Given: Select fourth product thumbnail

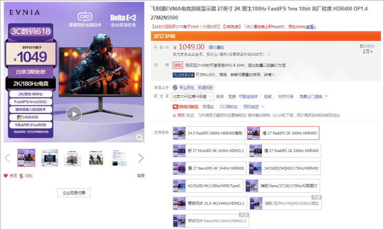Looking at the screenshot, I should (x=96, y=158).
